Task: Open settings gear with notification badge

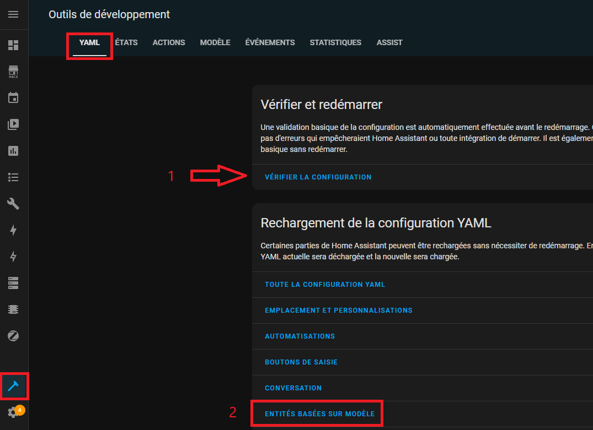Action: coord(14,412)
